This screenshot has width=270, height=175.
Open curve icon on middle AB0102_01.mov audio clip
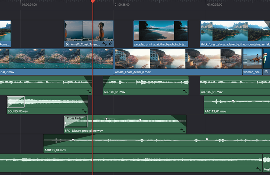point(185,91)
